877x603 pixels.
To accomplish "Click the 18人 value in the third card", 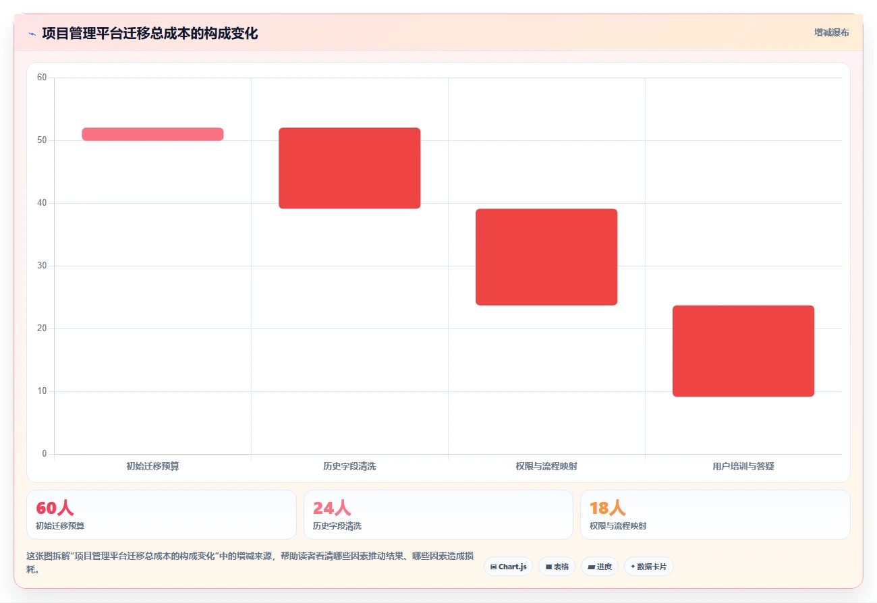I will 608,509.
